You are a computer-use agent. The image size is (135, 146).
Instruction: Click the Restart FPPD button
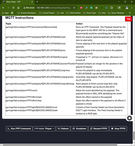[98, 129]
